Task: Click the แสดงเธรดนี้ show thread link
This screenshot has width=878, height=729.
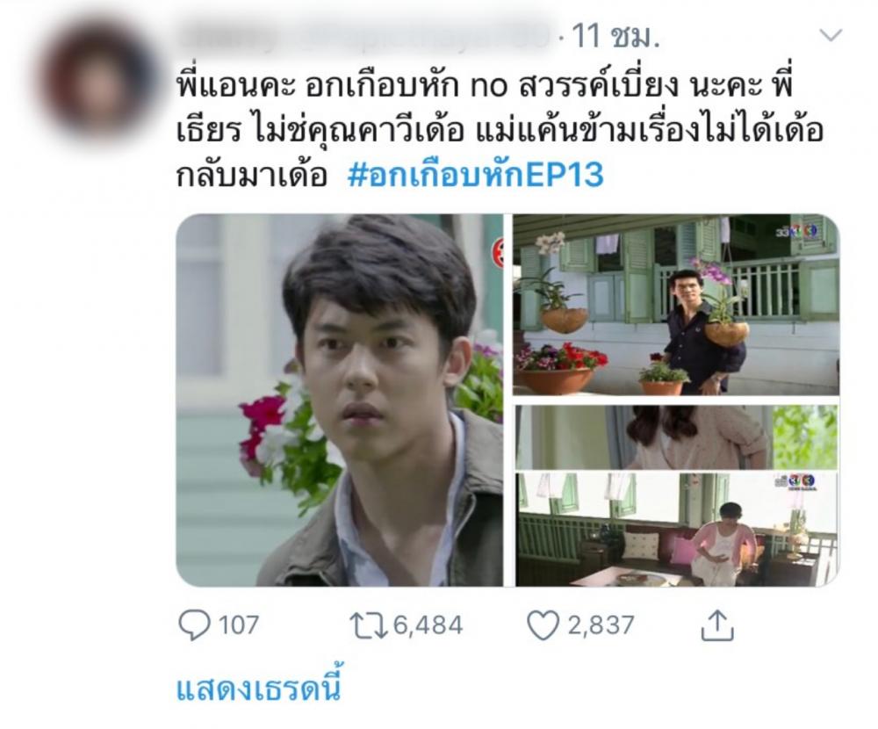Action: [x=259, y=688]
